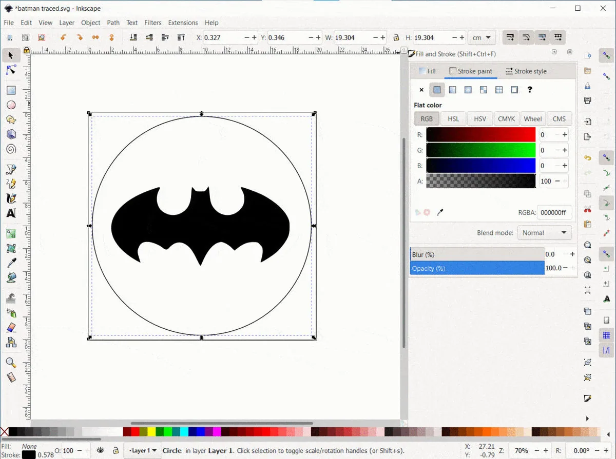This screenshot has height=459, width=616.
Task: Select the Rectangle tool
Action: point(11,90)
